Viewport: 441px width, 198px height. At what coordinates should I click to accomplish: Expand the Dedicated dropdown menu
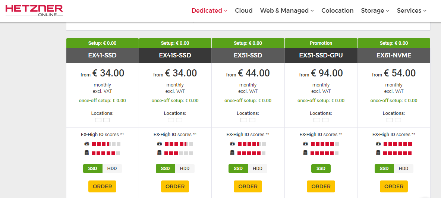click(209, 10)
